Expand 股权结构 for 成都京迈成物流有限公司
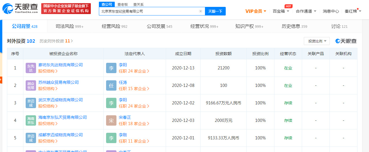 (x=48, y=141)
